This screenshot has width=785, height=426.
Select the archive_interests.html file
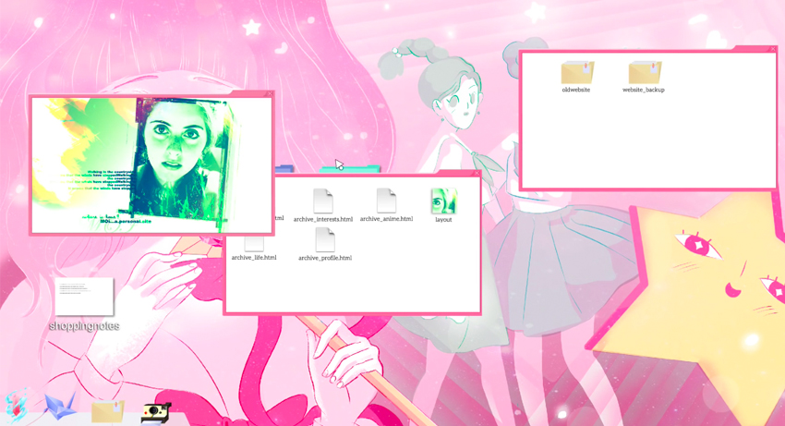tap(322, 201)
